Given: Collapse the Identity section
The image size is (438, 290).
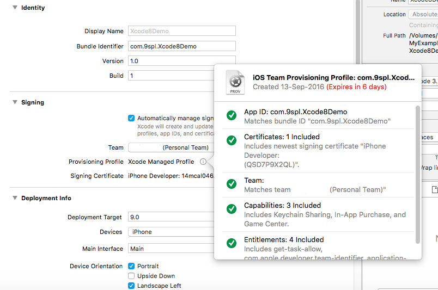Looking at the screenshot, I should pos(15,8).
